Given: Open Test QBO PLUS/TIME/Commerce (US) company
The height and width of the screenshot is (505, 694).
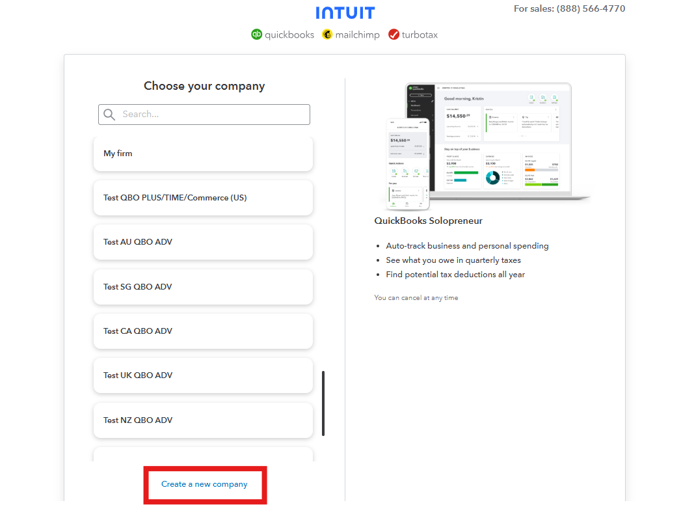Looking at the screenshot, I should click(203, 198).
